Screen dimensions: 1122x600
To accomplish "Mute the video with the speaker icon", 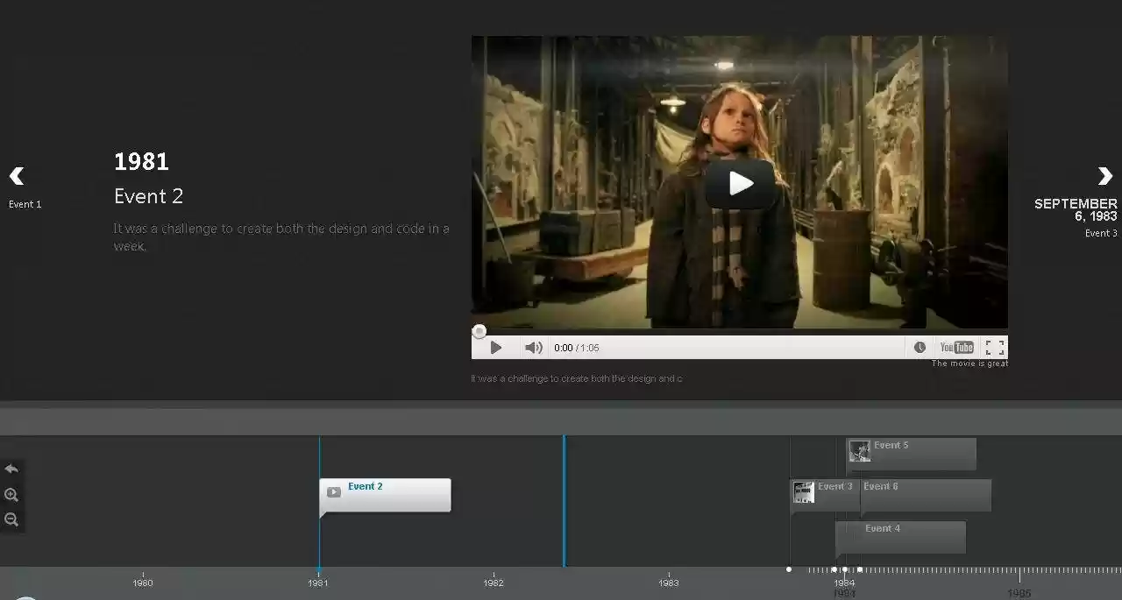I will pyautogui.click(x=533, y=347).
